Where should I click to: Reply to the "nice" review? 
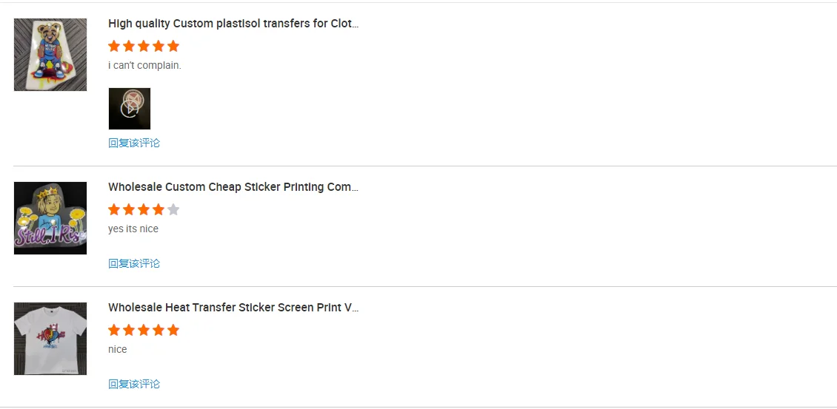134,384
